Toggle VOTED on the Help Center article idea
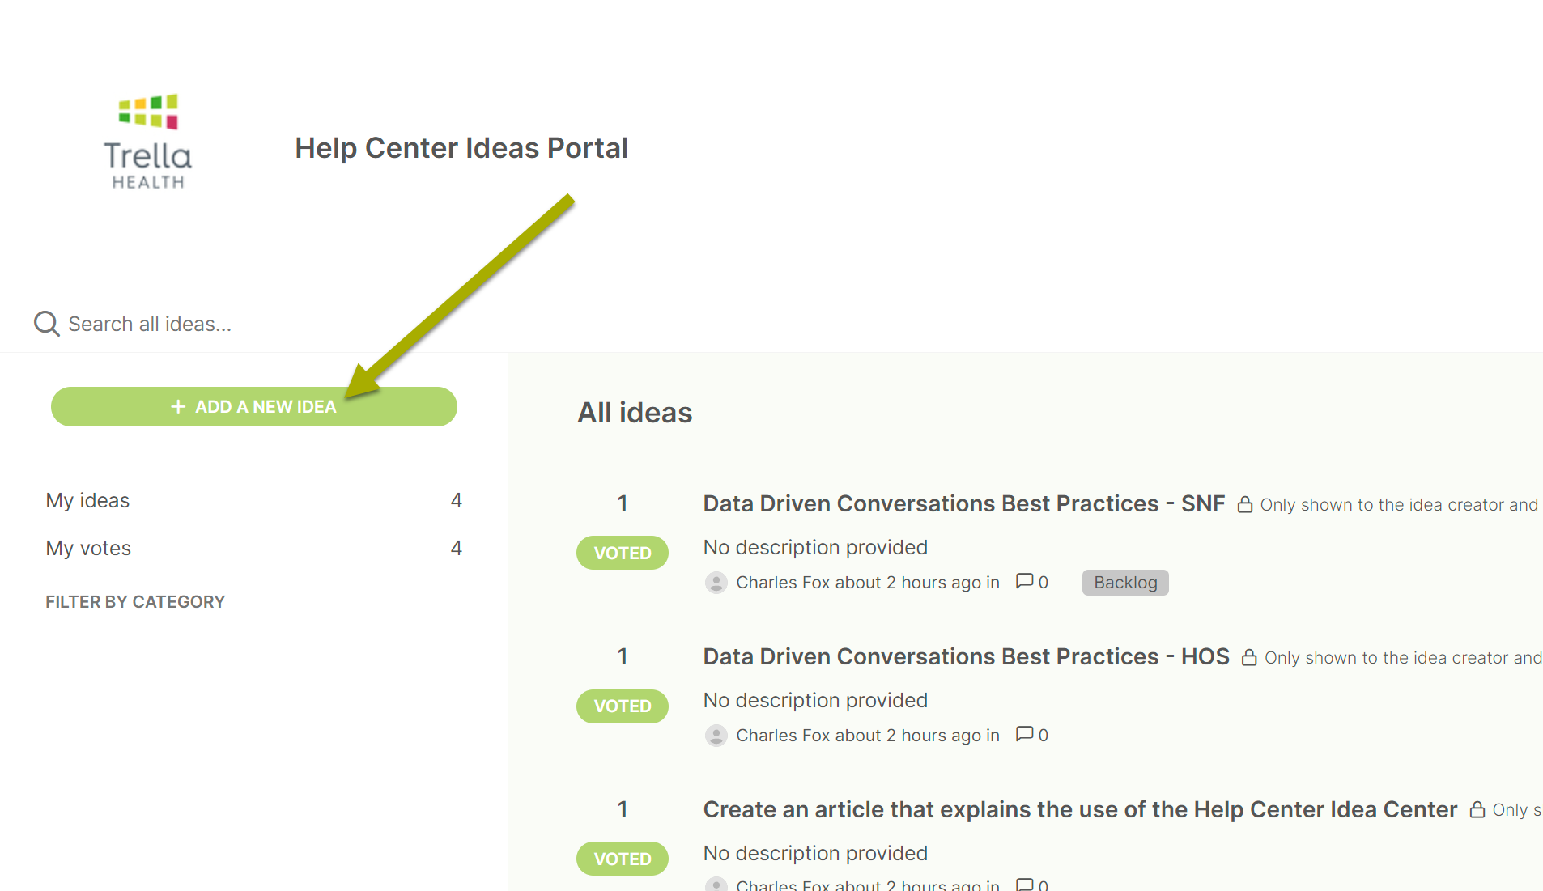 [623, 859]
